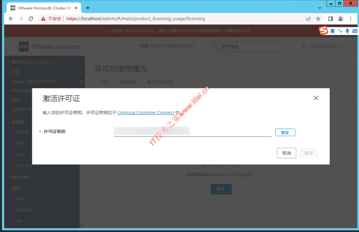Click 桌面 in sidebar

[x=20, y=198]
